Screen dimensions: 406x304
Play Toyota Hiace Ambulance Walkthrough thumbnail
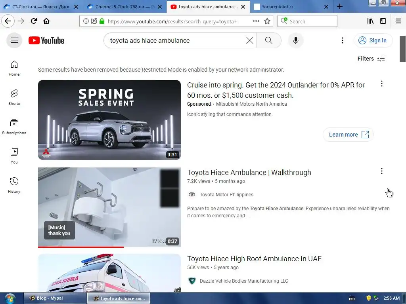click(109, 207)
